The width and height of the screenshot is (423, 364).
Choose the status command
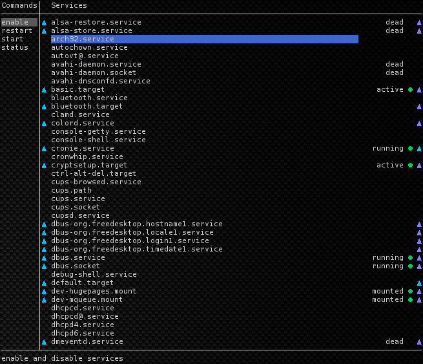coord(14,47)
